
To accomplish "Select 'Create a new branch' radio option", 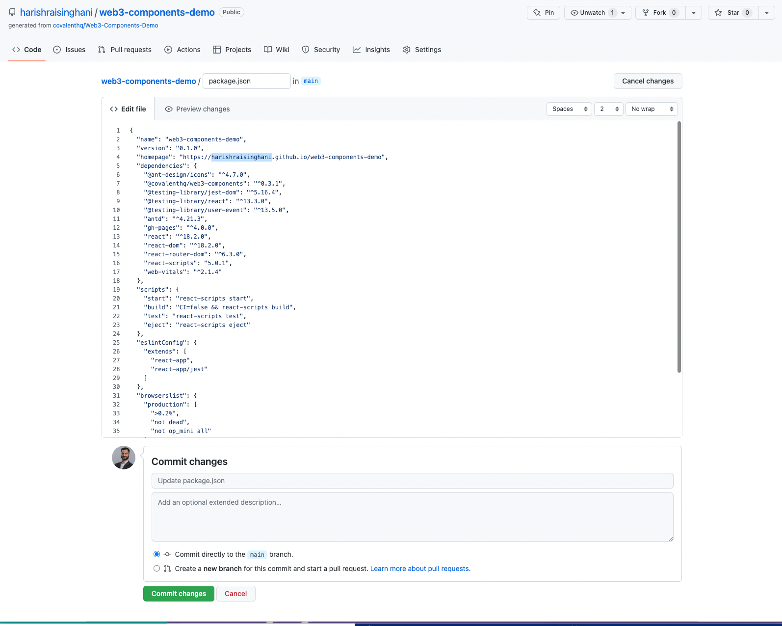I will (157, 569).
